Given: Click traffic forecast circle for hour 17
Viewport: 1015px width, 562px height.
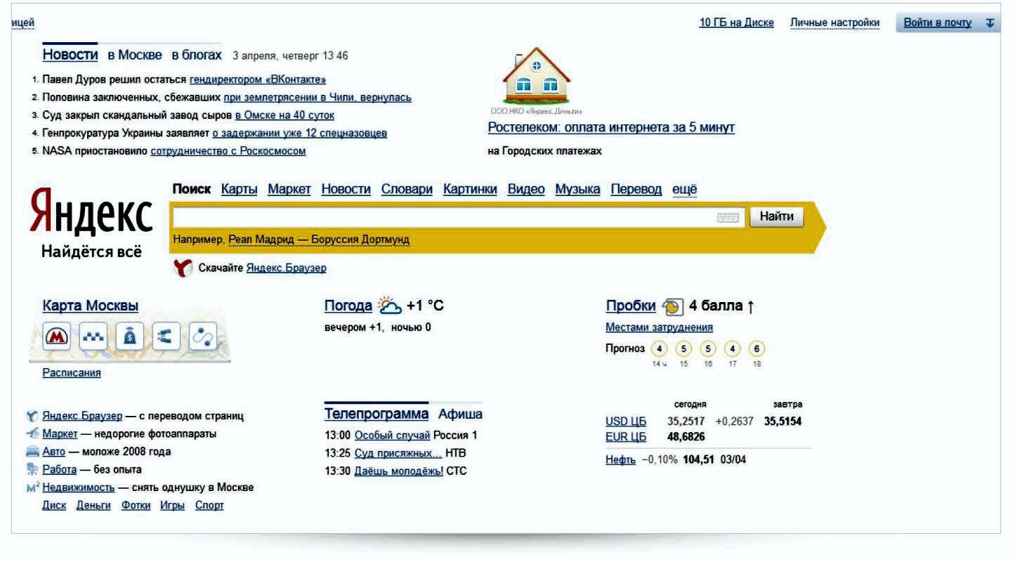Looking at the screenshot, I should click(x=732, y=349).
